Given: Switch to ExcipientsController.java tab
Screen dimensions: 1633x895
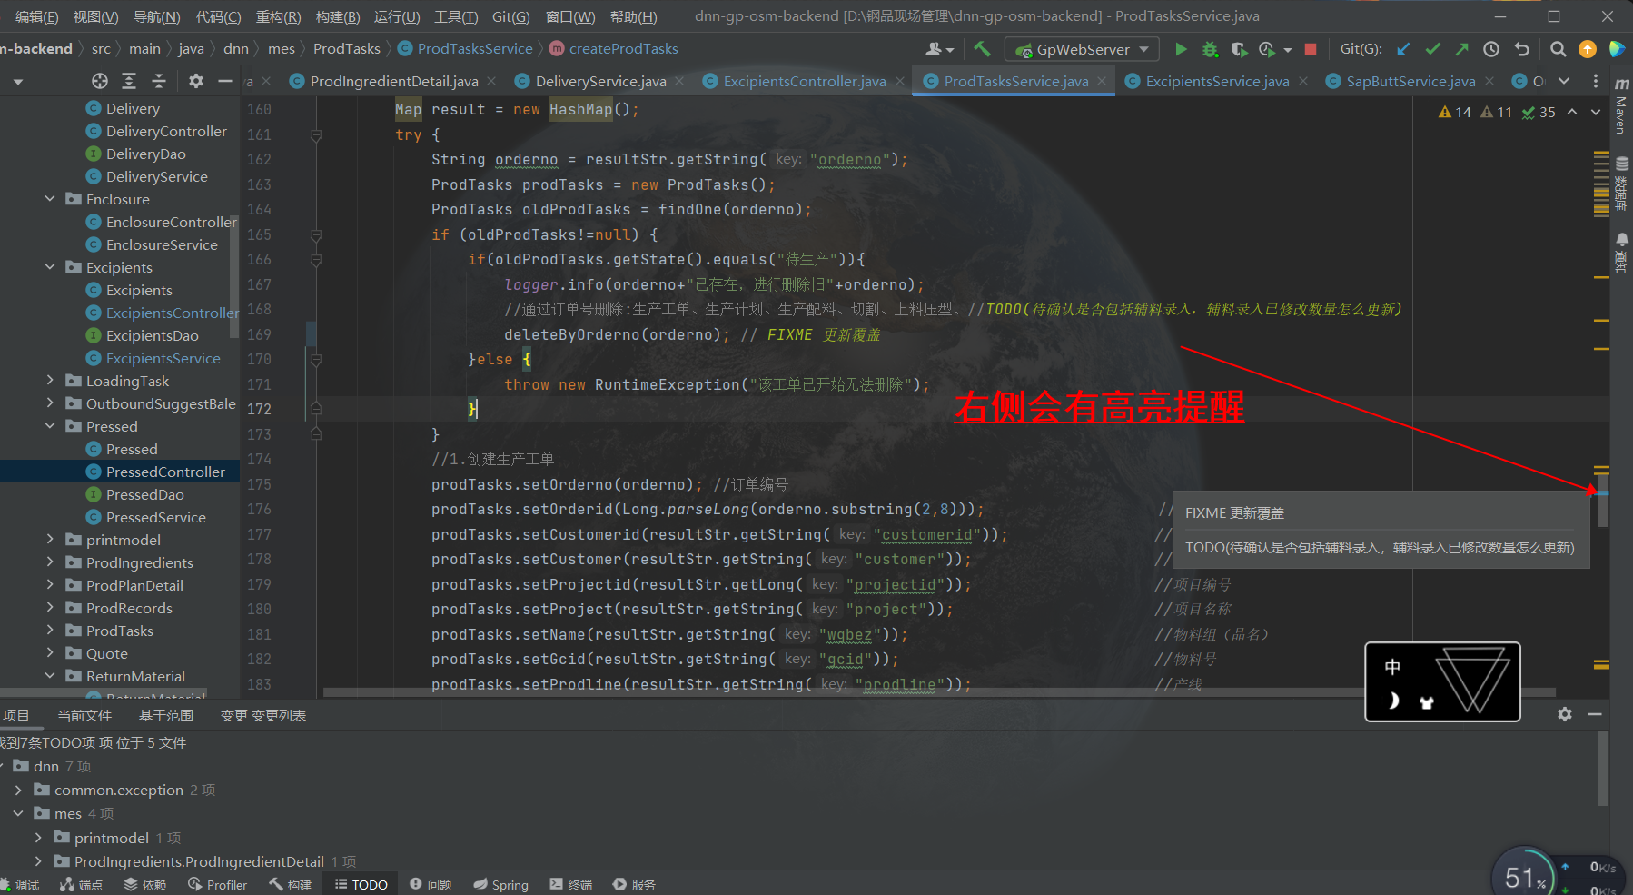Looking at the screenshot, I should [805, 81].
